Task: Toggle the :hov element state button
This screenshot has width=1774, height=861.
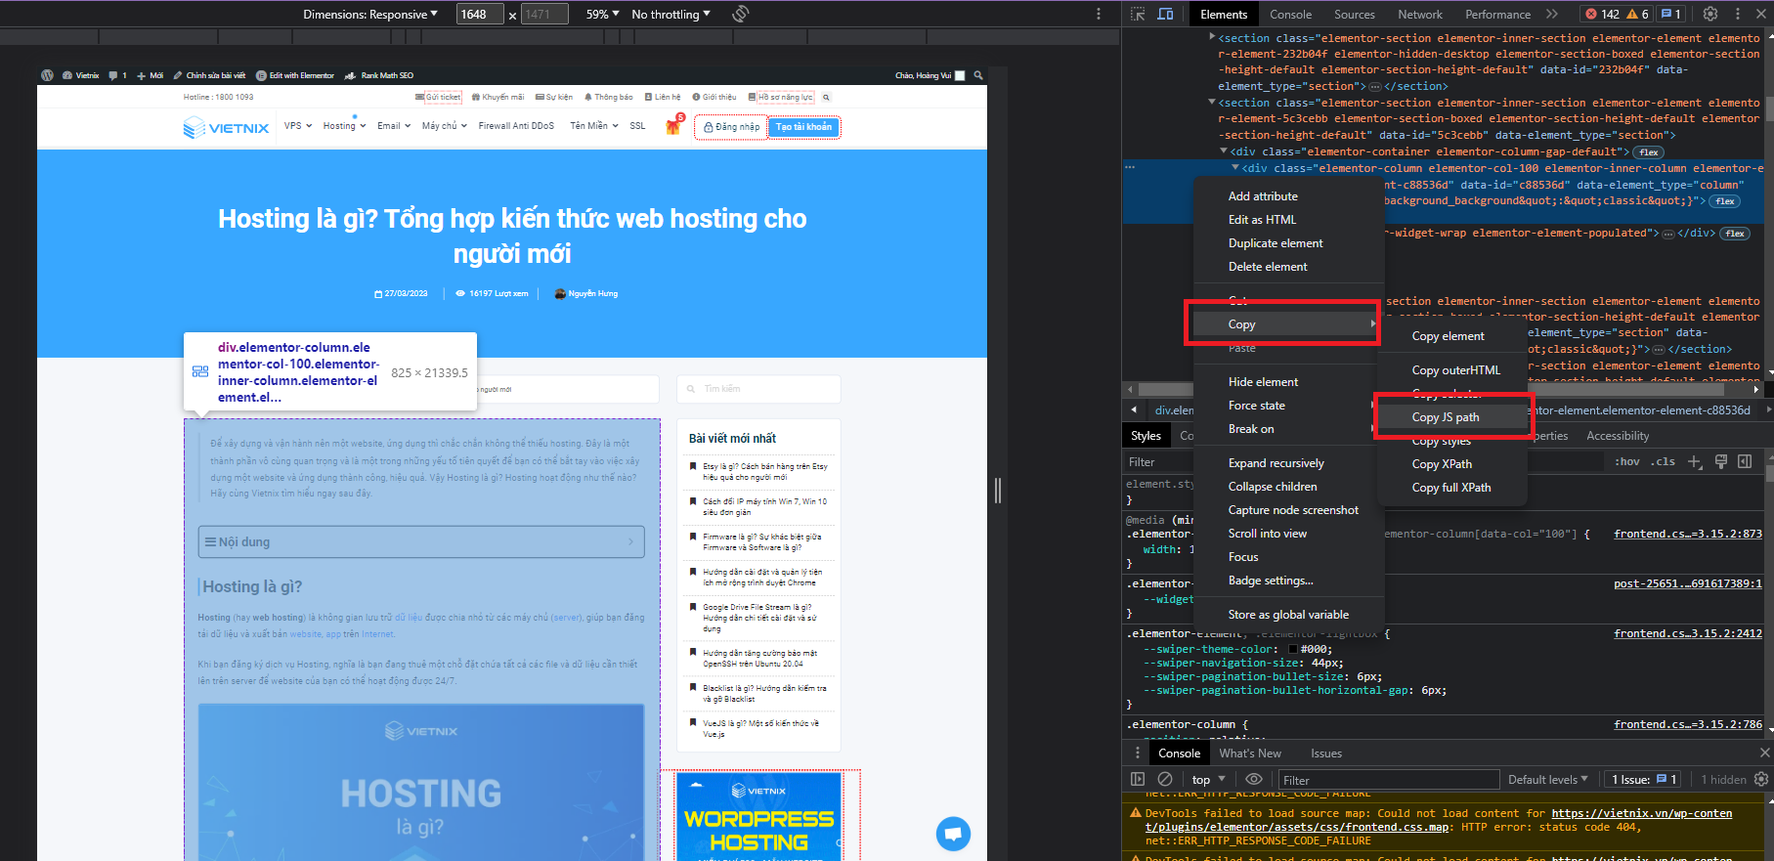Action: tap(1626, 461)
